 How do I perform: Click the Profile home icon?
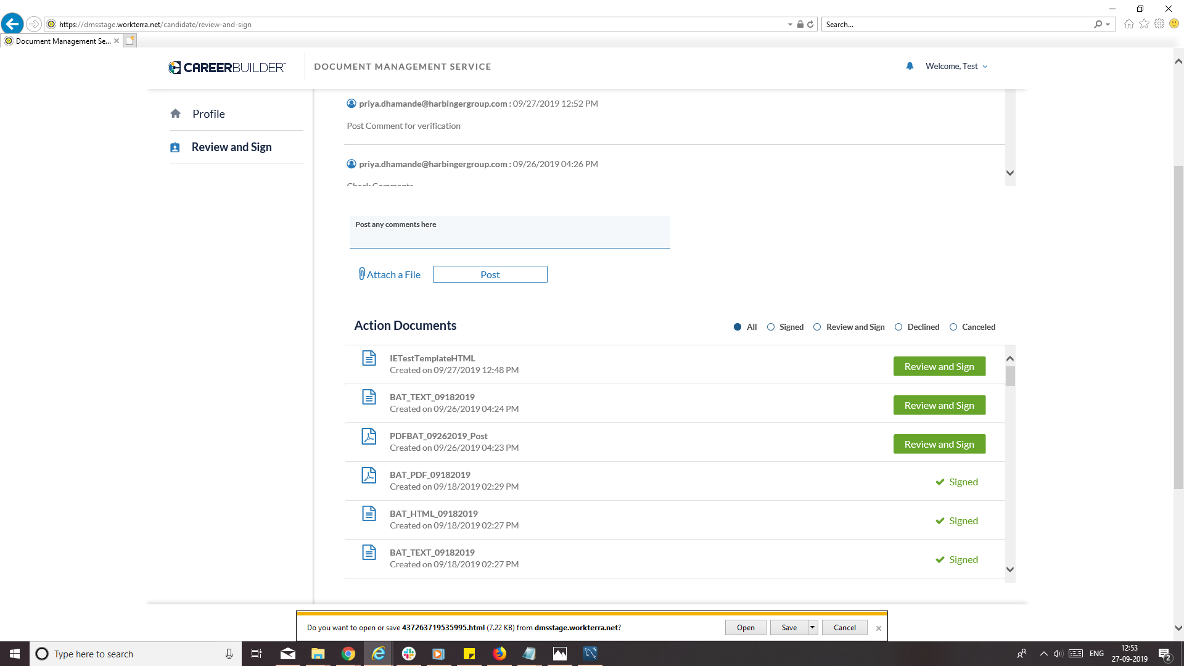click(x=176, y=113)
